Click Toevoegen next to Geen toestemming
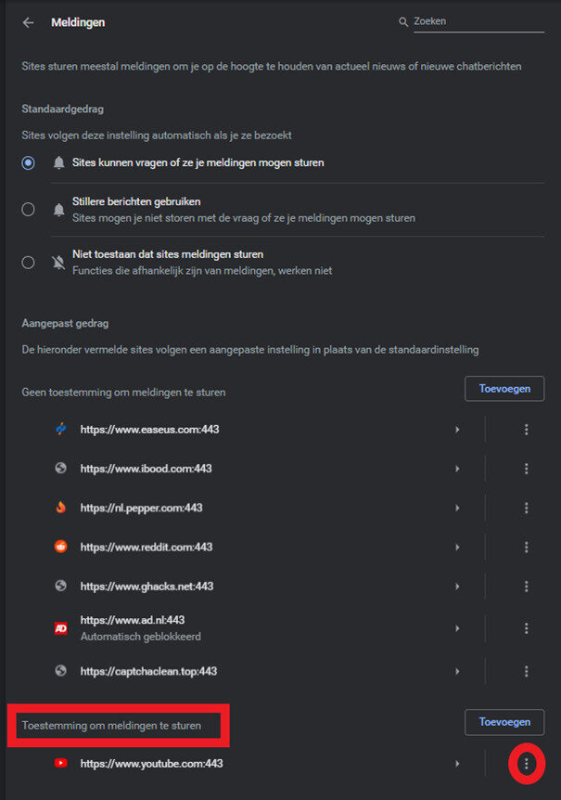 click(504, 388)
